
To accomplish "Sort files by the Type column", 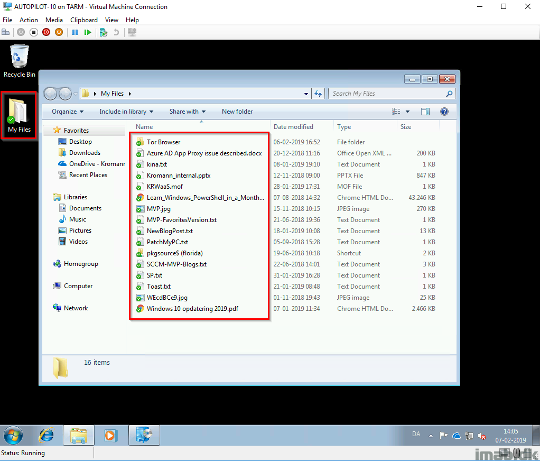I will [365, 127].
